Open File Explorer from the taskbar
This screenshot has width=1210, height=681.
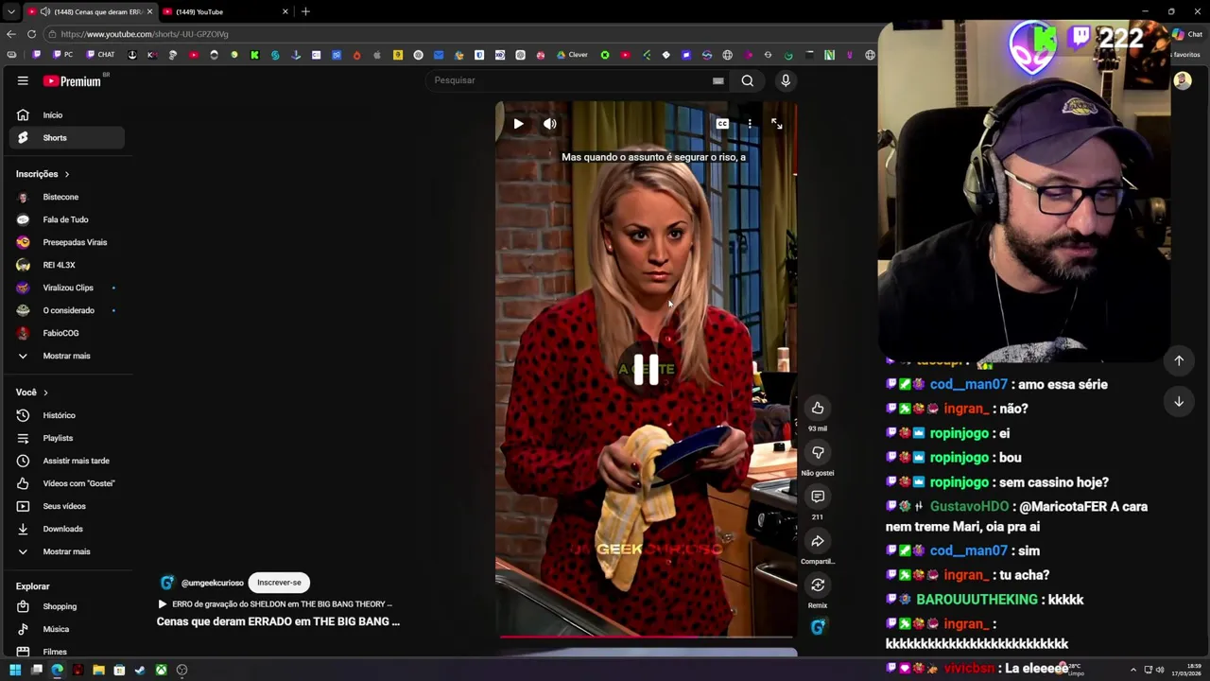pyautogui.click(x=98, y=670)
